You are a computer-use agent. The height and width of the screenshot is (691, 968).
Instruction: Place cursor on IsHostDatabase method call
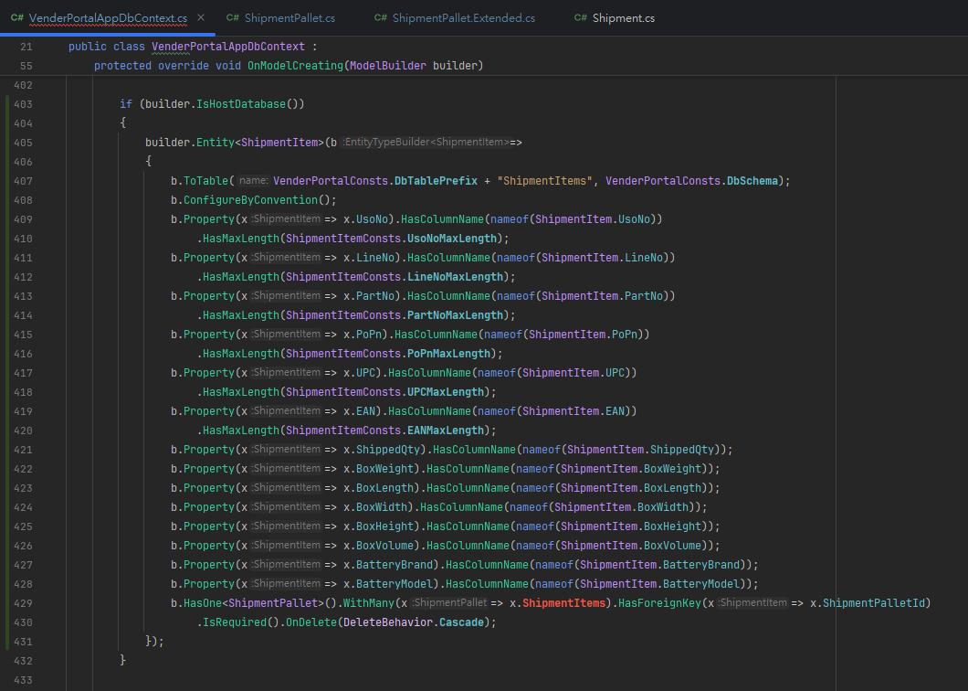[240, 104]
